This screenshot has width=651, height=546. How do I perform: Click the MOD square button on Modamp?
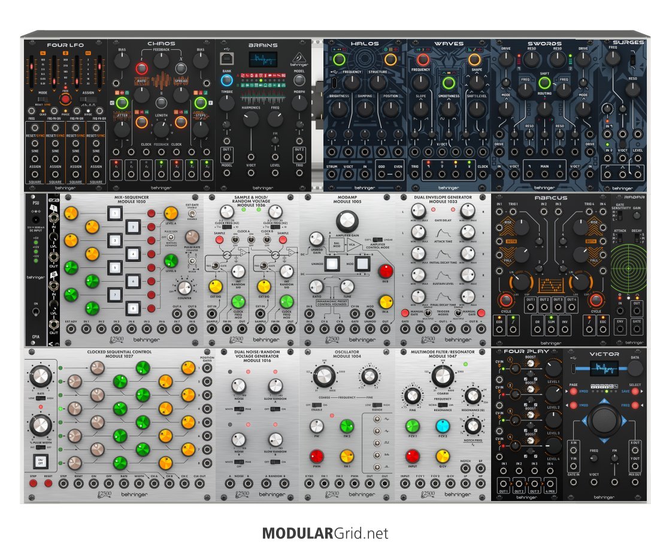click(362, 264)
